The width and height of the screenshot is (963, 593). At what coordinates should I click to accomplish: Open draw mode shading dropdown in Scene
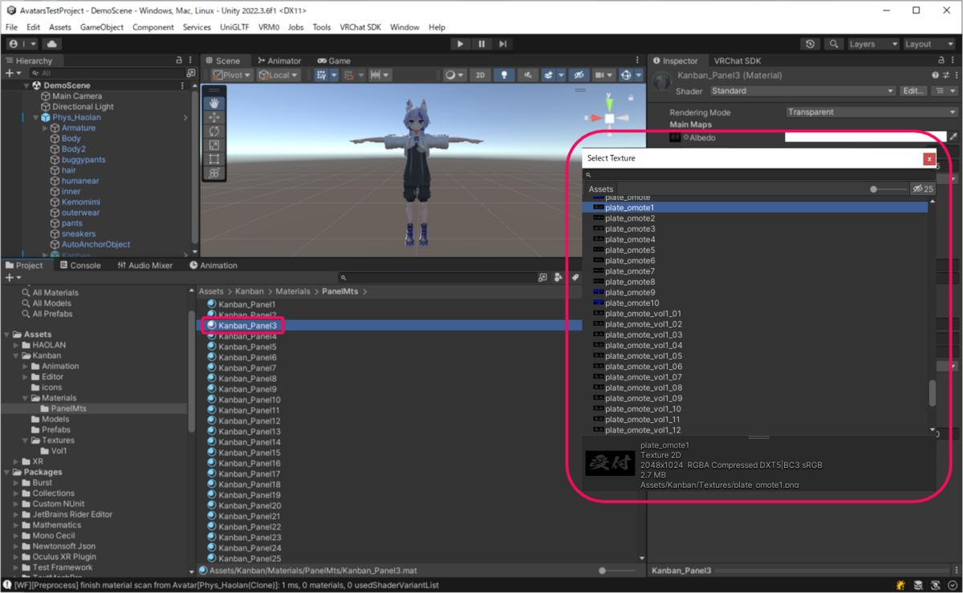tap(454, 75)
